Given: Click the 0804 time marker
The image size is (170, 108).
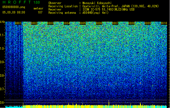Looking at the screenshot, I should [66, 23].
